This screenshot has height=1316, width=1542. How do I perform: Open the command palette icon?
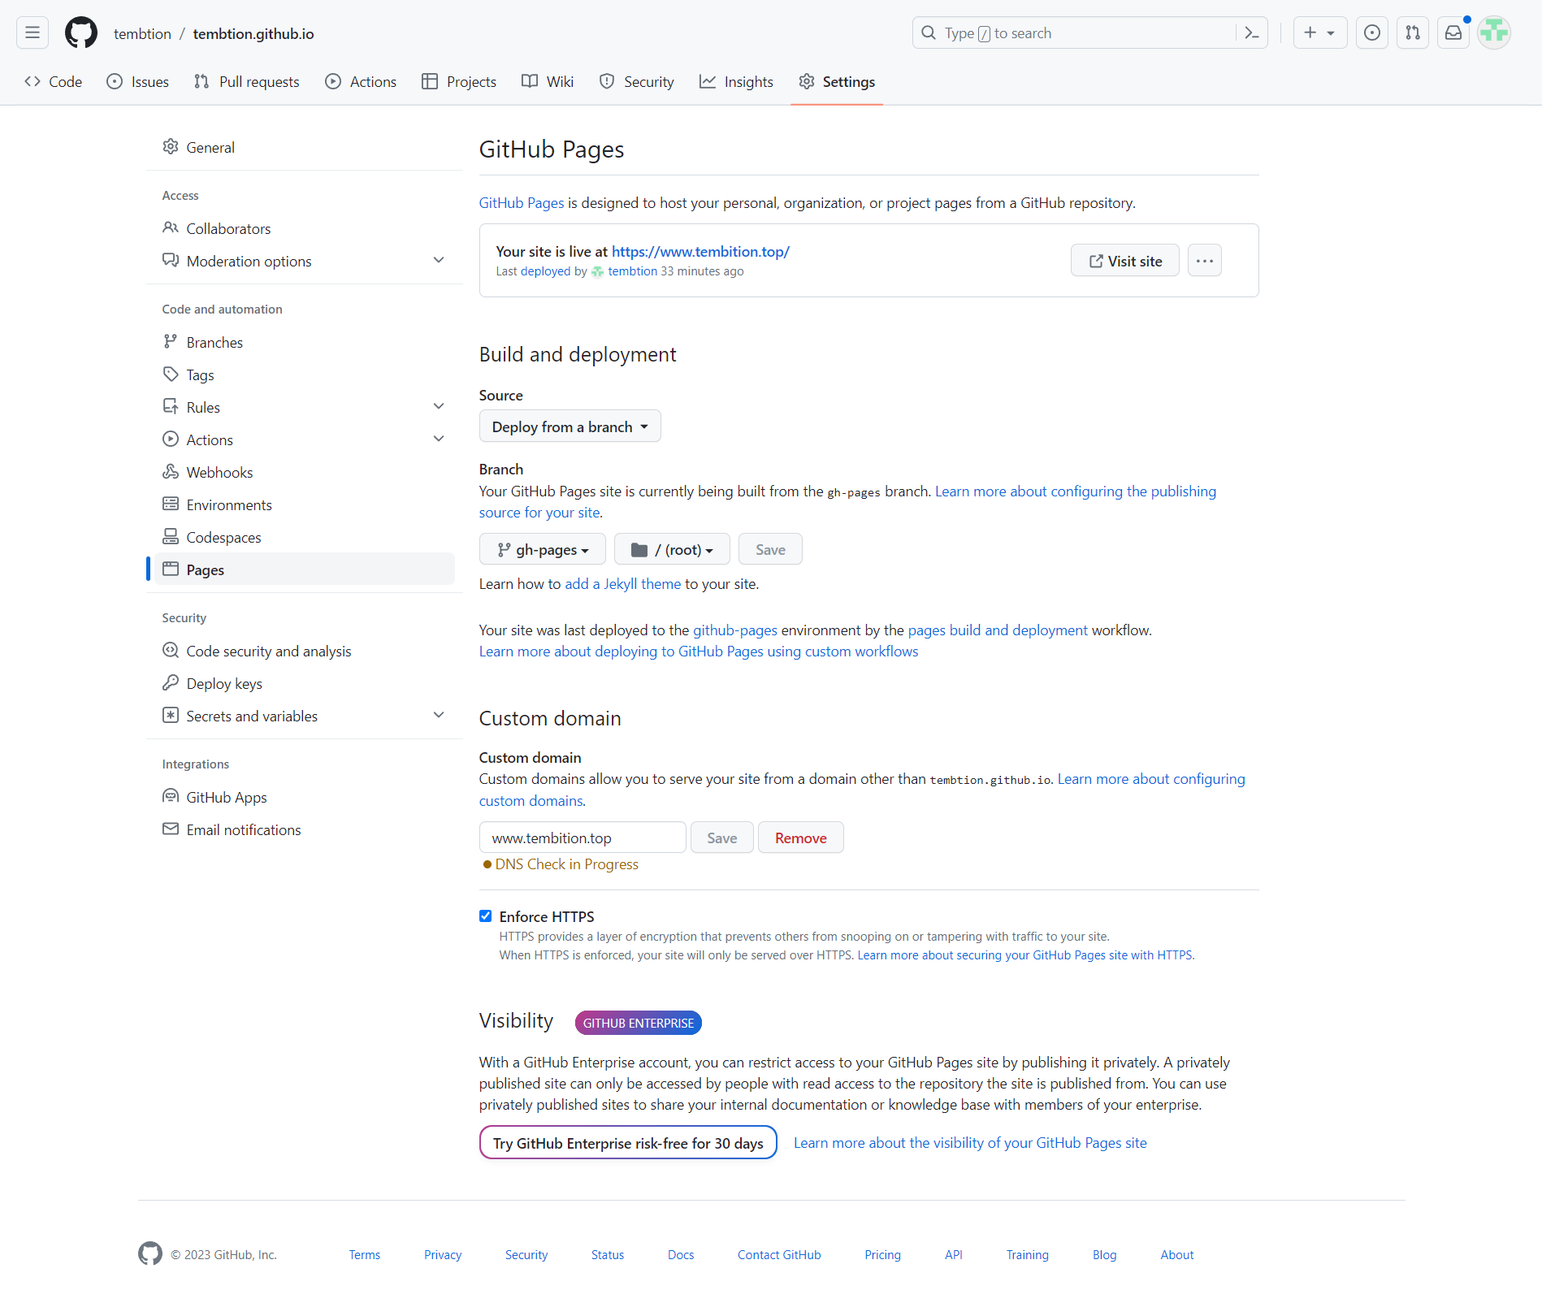[1252, 33]
